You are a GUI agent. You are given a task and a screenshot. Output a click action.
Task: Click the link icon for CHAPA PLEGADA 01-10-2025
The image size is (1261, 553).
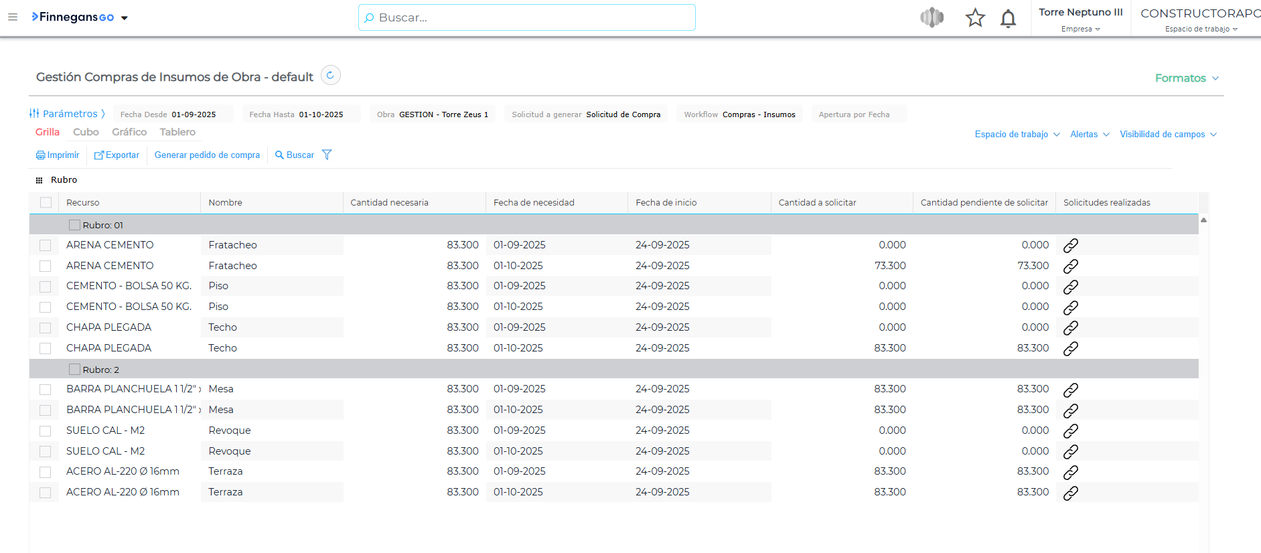[x=1070, y=349]
